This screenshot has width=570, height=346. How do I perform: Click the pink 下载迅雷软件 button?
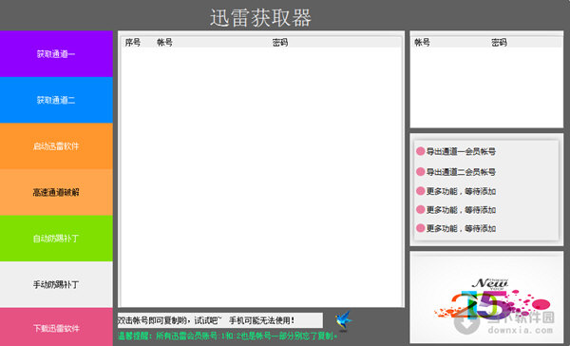click(56, 327)
